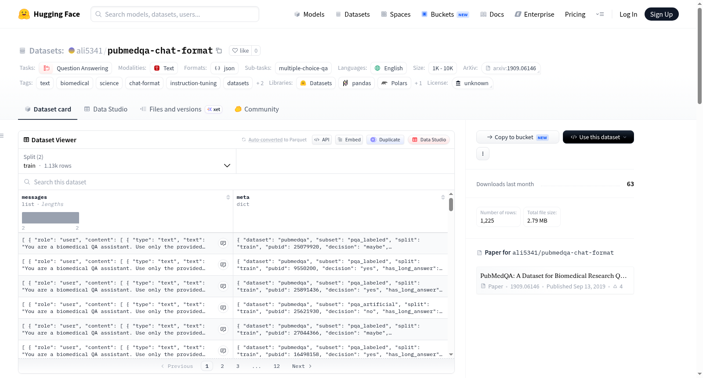This screenshot has height=378, width=703.
Task: Open Datasets in top navigation
Action: [x=353, y=14]
